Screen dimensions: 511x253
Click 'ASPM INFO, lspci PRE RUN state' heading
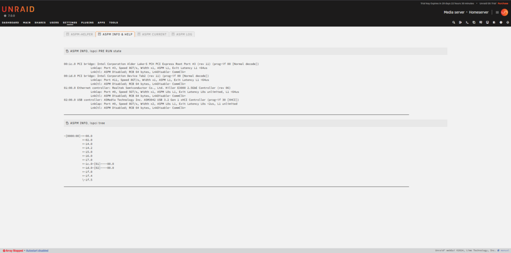(96, 51)
